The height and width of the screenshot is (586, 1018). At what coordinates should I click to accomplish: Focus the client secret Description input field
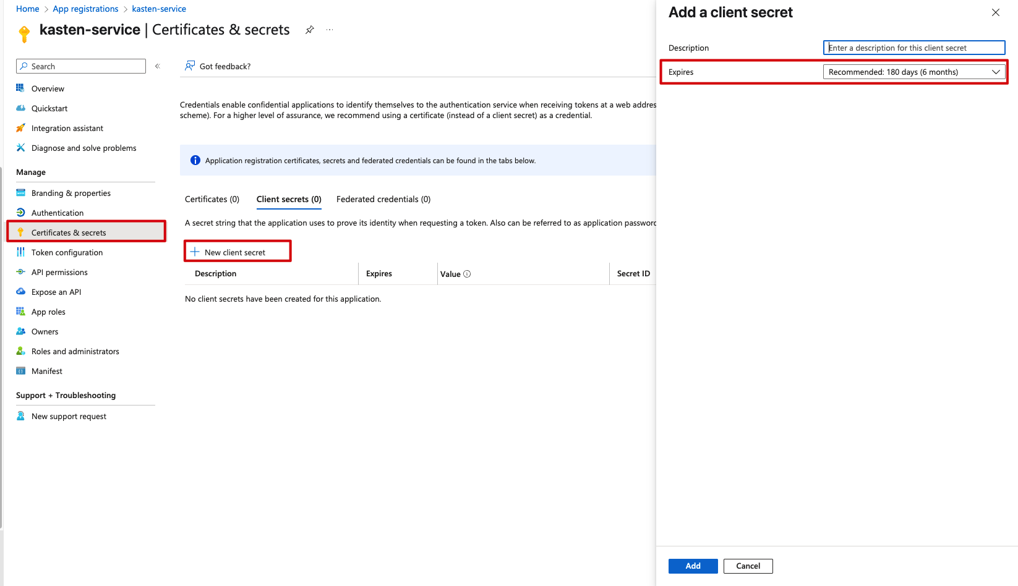pyautogui.click(x=914, y=48)
